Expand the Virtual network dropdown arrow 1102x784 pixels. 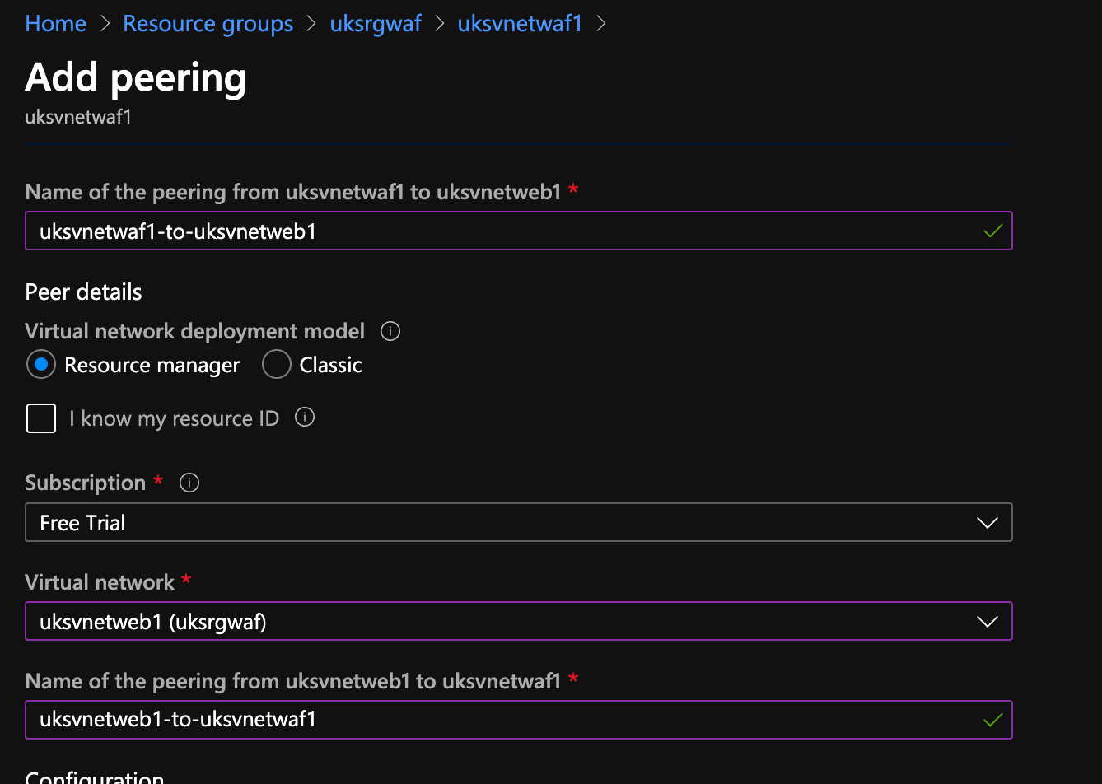[987, 622]
